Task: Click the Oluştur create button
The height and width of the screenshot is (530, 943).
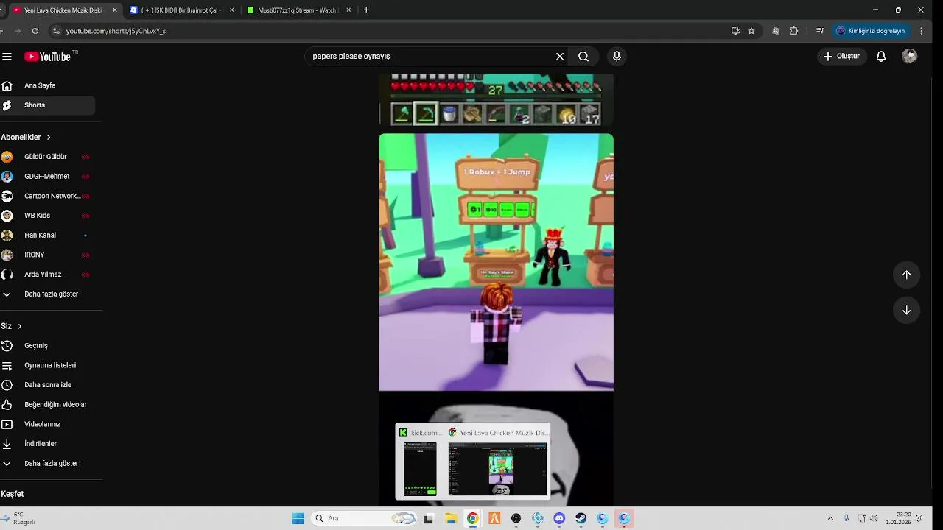Action: click(841, 57)
